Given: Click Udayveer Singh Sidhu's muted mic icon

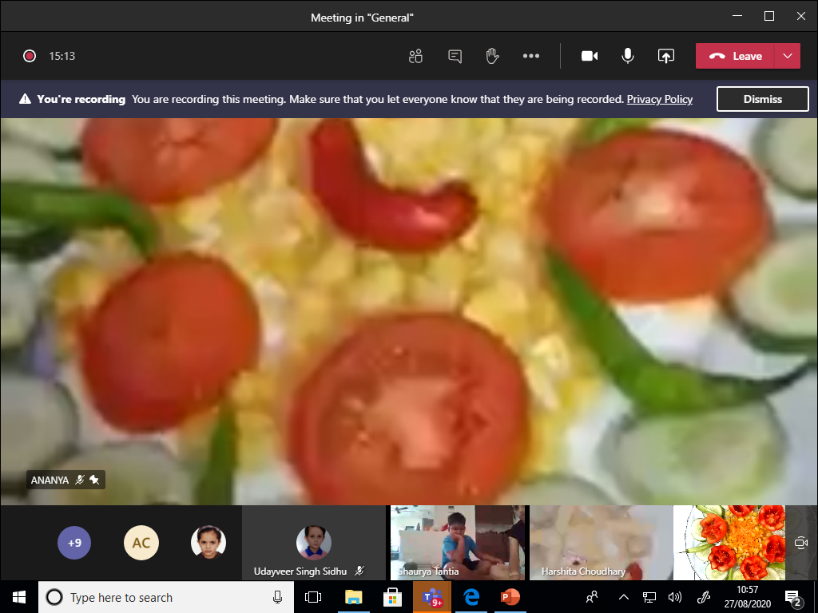Looking at the screenshot, I should point(359,571).
